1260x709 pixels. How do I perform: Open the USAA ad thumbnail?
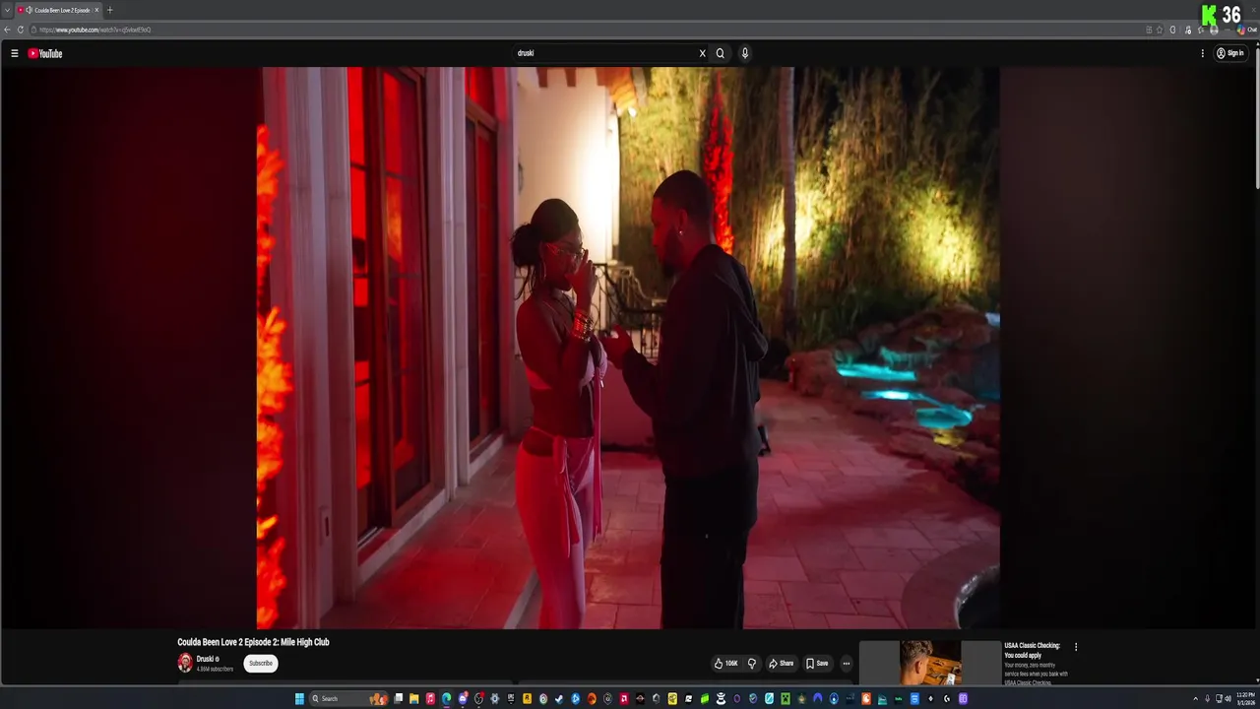pyautogui.click(x=930, y=663)
